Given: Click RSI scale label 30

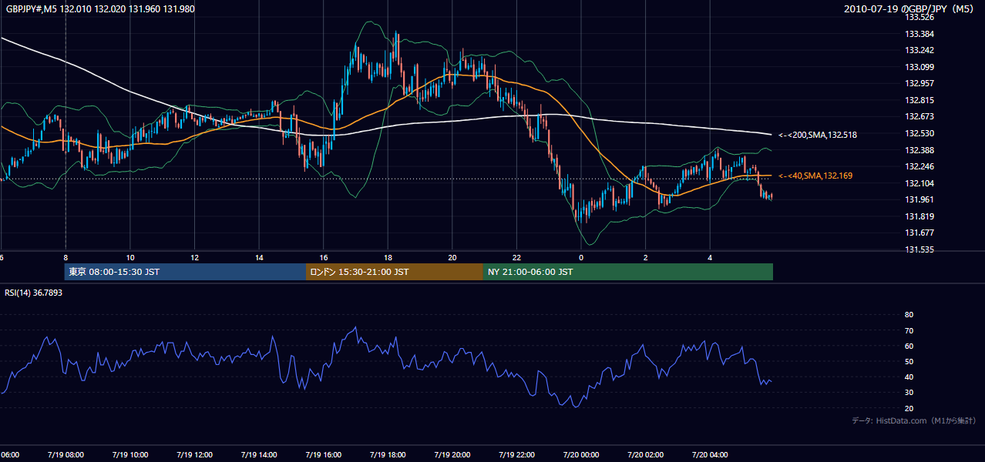Looking at the screenshot, I should point(909,393).
